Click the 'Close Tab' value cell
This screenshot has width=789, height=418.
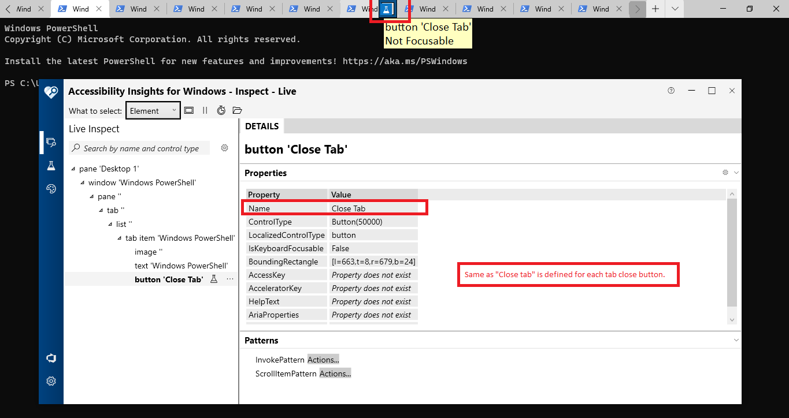coord(373,208)
